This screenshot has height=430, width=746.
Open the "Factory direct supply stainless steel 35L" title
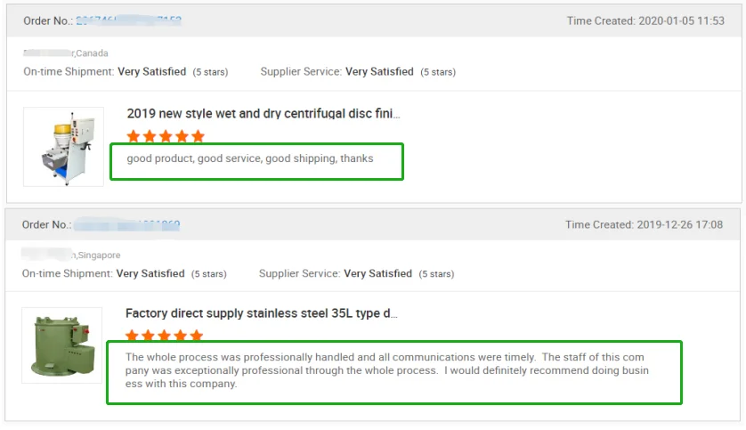(x=261, y=313)
